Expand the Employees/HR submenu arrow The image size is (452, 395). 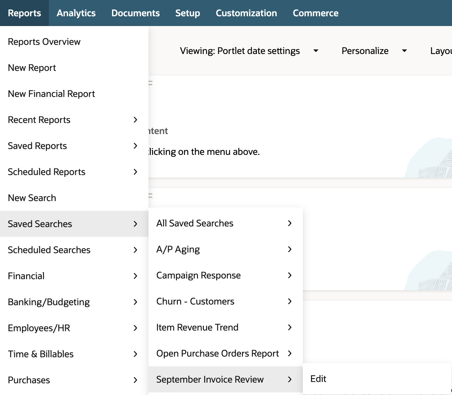pyautogui.click(x=135, y=328)
